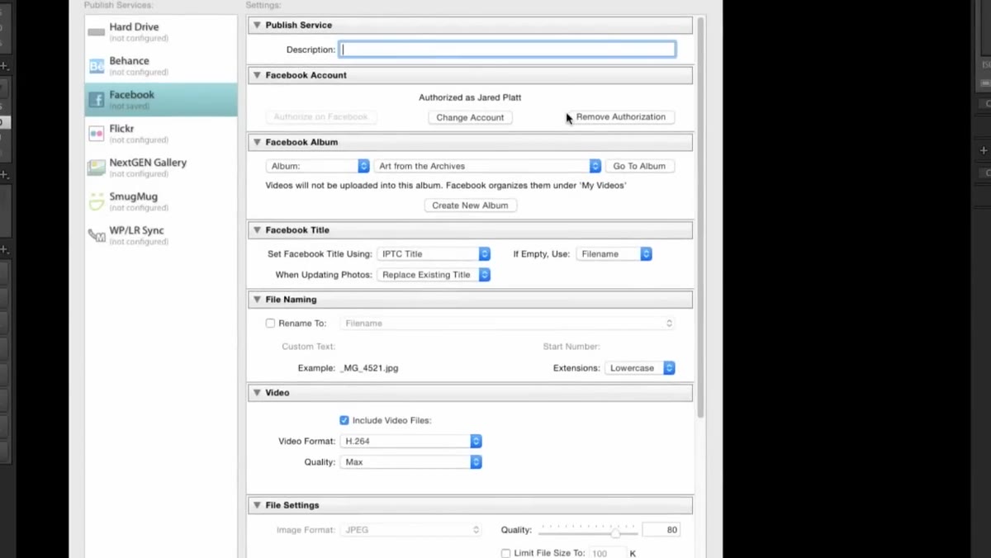Click the Go To Album button
Viewport: 991px width, 558px height.
click(639, 166)
